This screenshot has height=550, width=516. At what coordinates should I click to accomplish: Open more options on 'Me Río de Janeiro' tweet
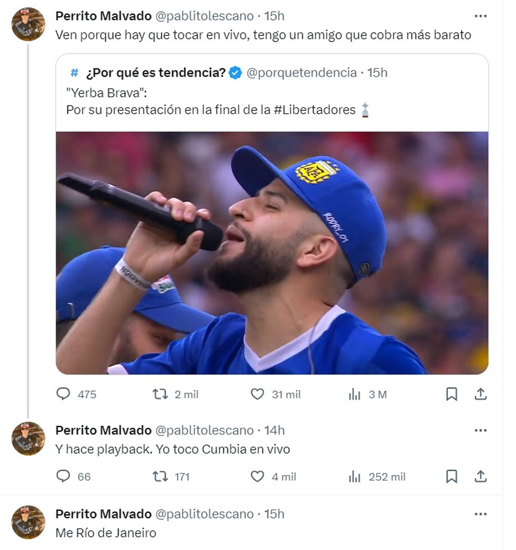point(480,514)
